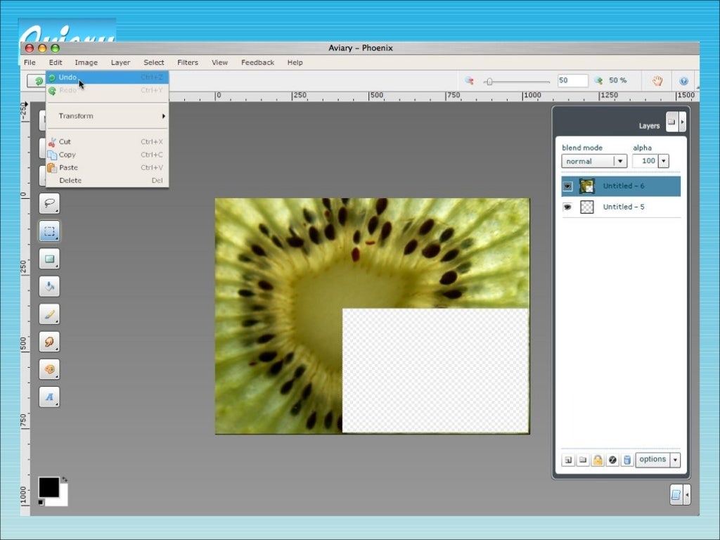
Task: Select the smudge tool
Action: click(x=49, y=342)
